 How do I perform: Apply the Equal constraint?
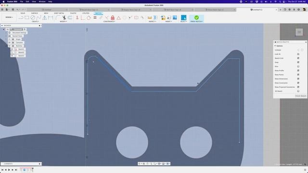pos(95,18)
